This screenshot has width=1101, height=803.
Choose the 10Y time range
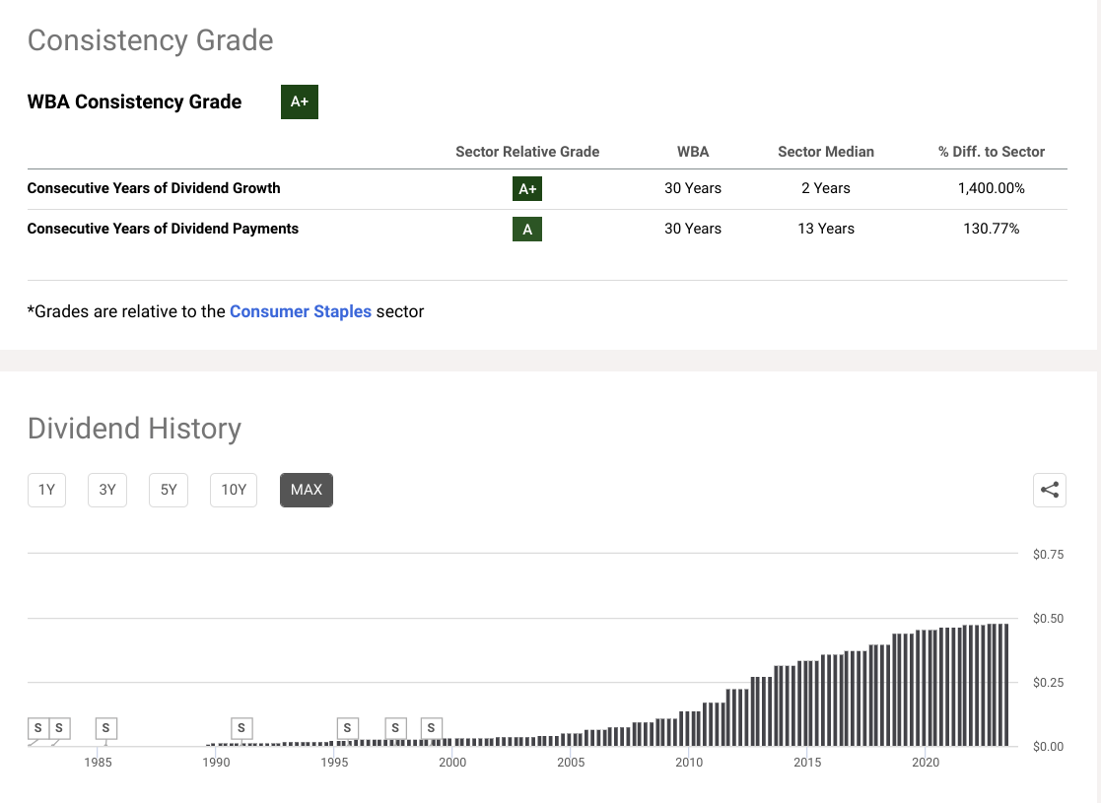click(234, 490)
